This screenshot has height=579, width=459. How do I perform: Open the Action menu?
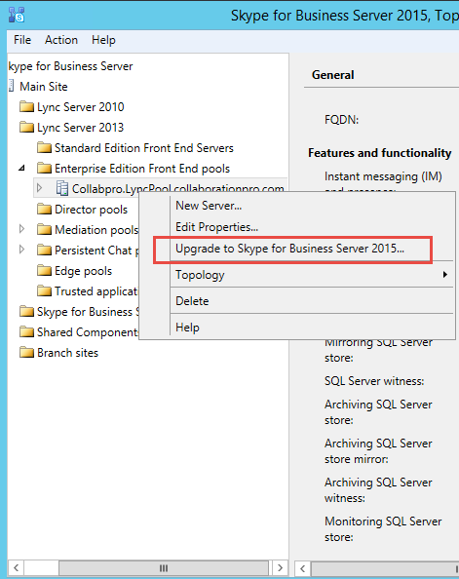[61, 40]
